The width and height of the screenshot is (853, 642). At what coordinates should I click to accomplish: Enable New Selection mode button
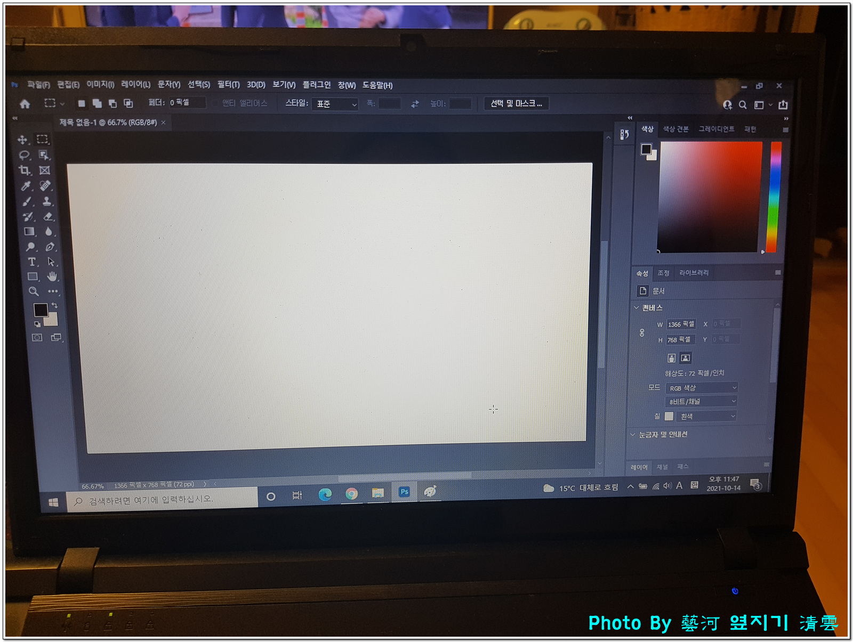[x=82, y=103]
